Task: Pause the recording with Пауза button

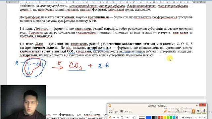Action: (113, 111)
